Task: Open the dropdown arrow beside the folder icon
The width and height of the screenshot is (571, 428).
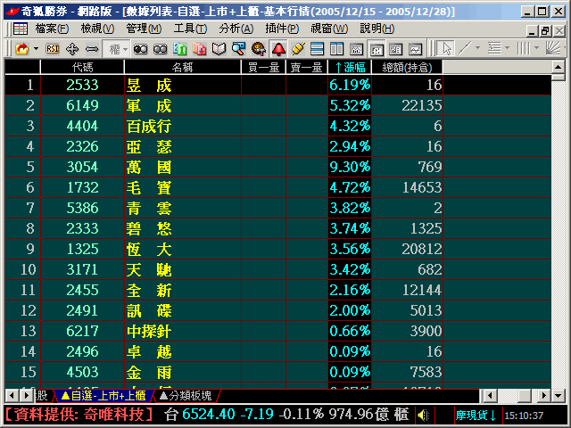Action: pos(36,49)
